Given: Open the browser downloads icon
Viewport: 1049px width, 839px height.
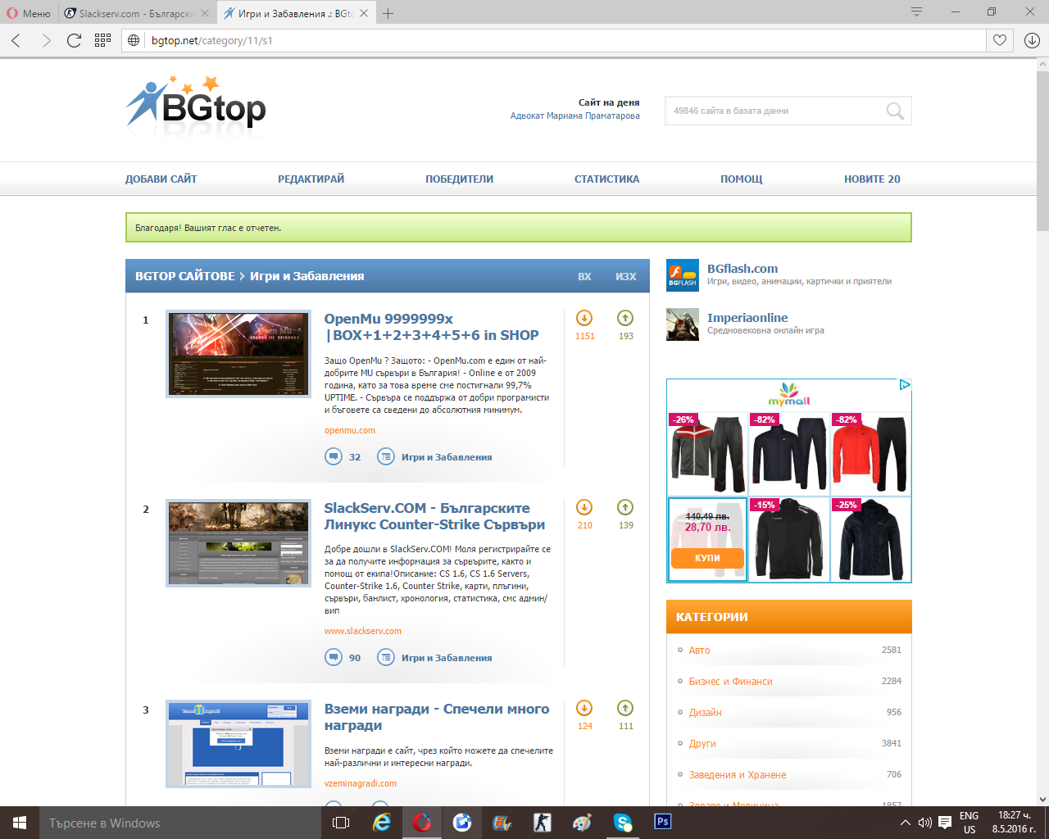Looking at the screenshot, I should coord(1032,40).
